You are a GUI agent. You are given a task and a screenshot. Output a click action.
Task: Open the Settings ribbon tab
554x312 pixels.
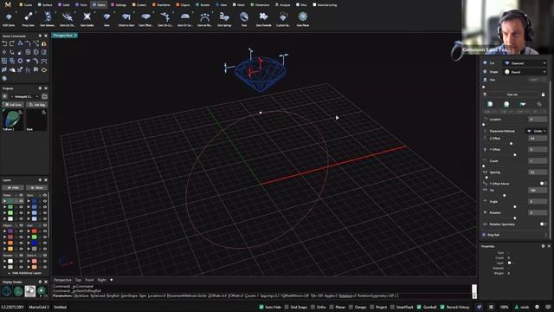point(119,4)
